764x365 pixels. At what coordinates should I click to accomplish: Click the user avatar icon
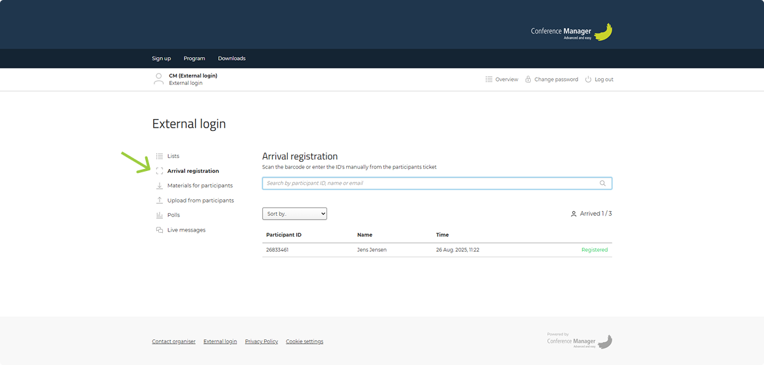coord(158,79)
